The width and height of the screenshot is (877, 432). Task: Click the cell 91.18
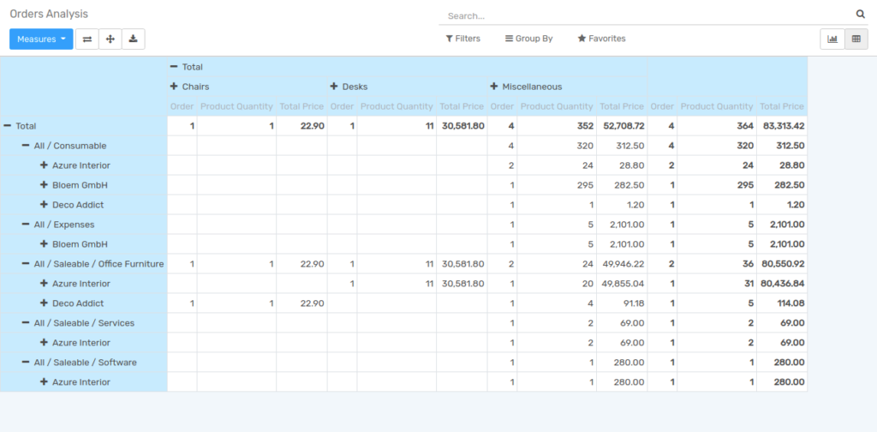point(622,303)
